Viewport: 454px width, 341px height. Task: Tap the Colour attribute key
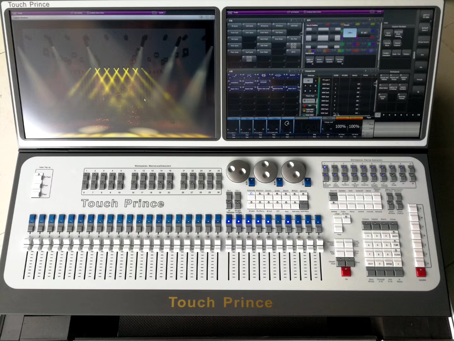pos(269,196)
